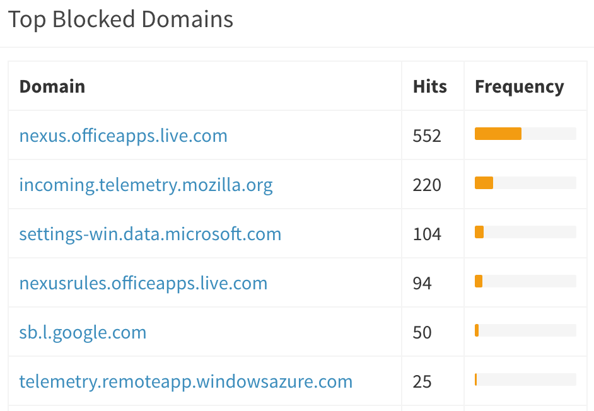Screen dimensions: 594x411
Task: Click the 104 hits cell
Action: pos(427,234)
